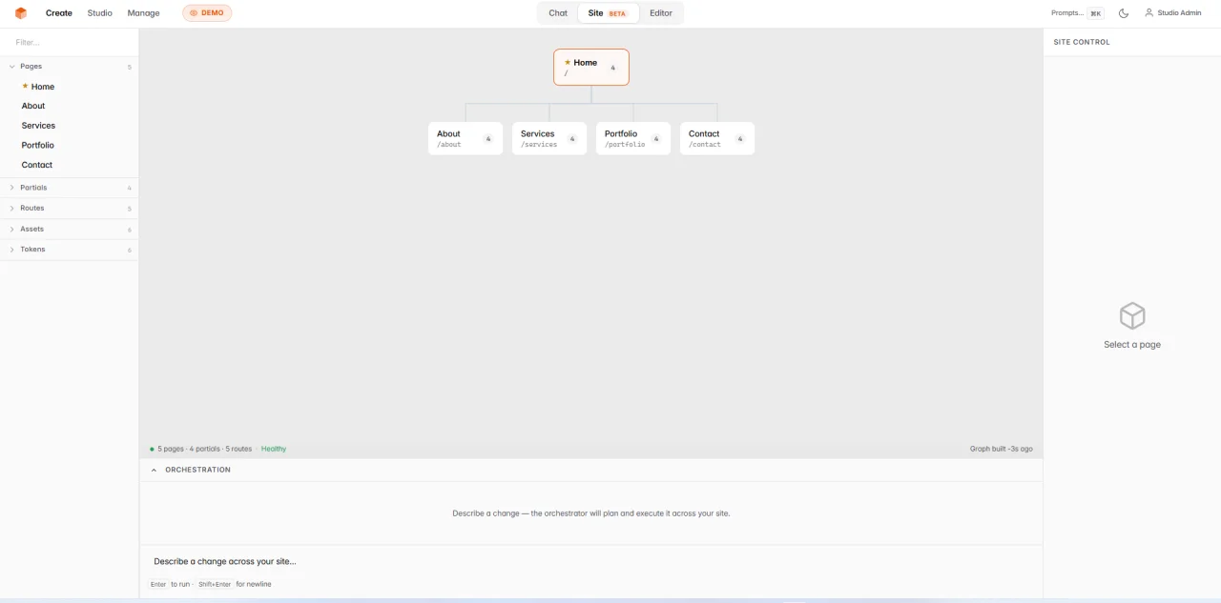Switch to the Editor tab
This screenshot has height=603, width=1221.
(661, 13)
